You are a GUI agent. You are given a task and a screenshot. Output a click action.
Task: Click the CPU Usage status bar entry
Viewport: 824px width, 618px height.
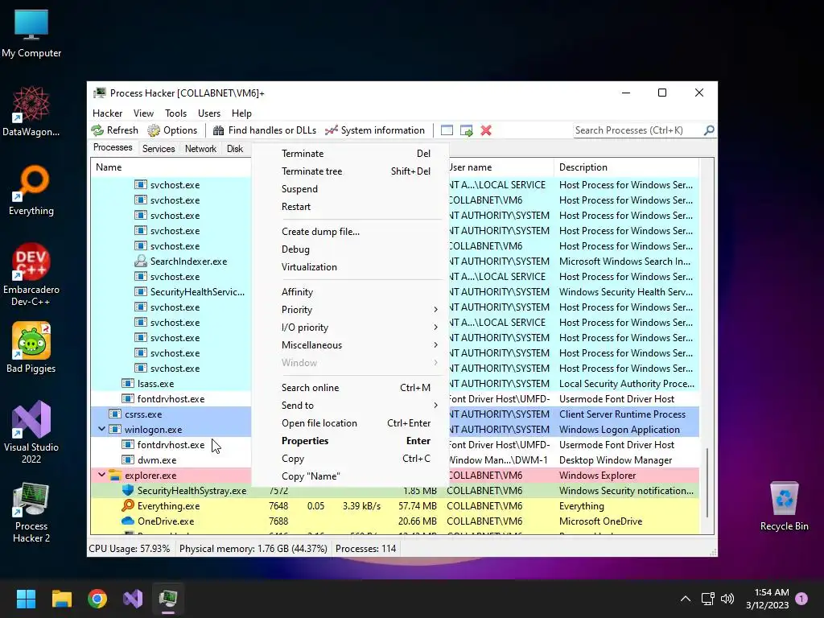coord(130,549)
